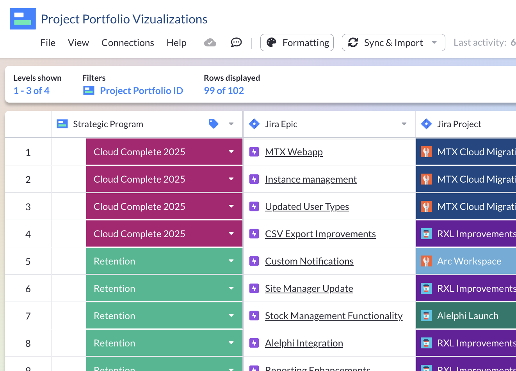This screenshot has width=516, height=371.
Task: Select the row 7 Retention program cell
Action: 164,316
